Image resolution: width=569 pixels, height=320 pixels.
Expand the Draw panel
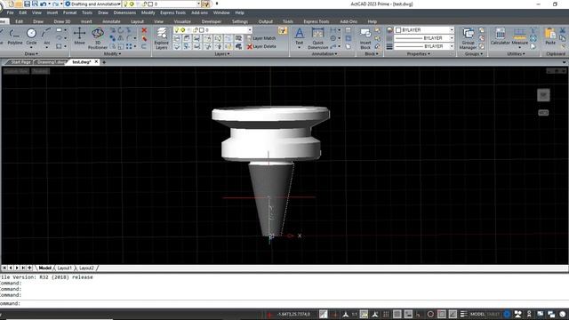(x=32, y=53)
